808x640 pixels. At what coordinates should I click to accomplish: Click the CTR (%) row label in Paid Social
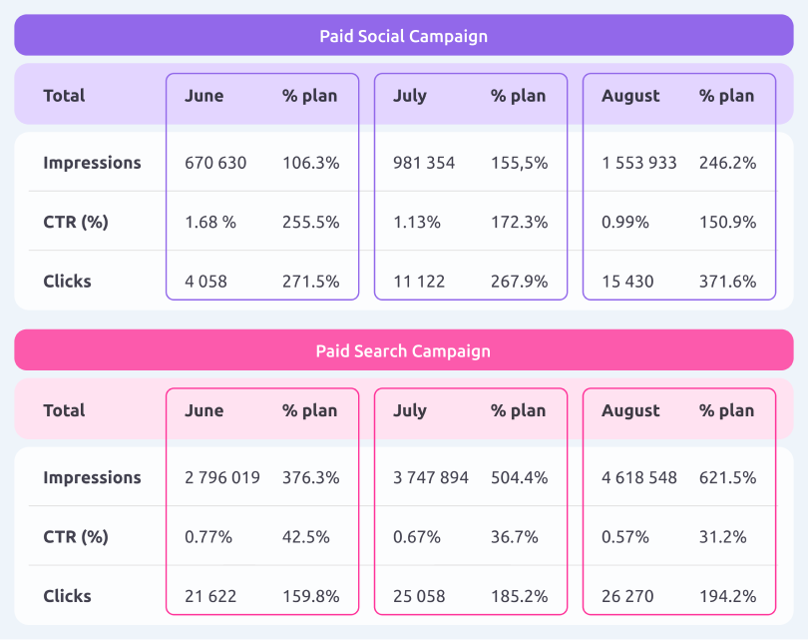[75, 222]
